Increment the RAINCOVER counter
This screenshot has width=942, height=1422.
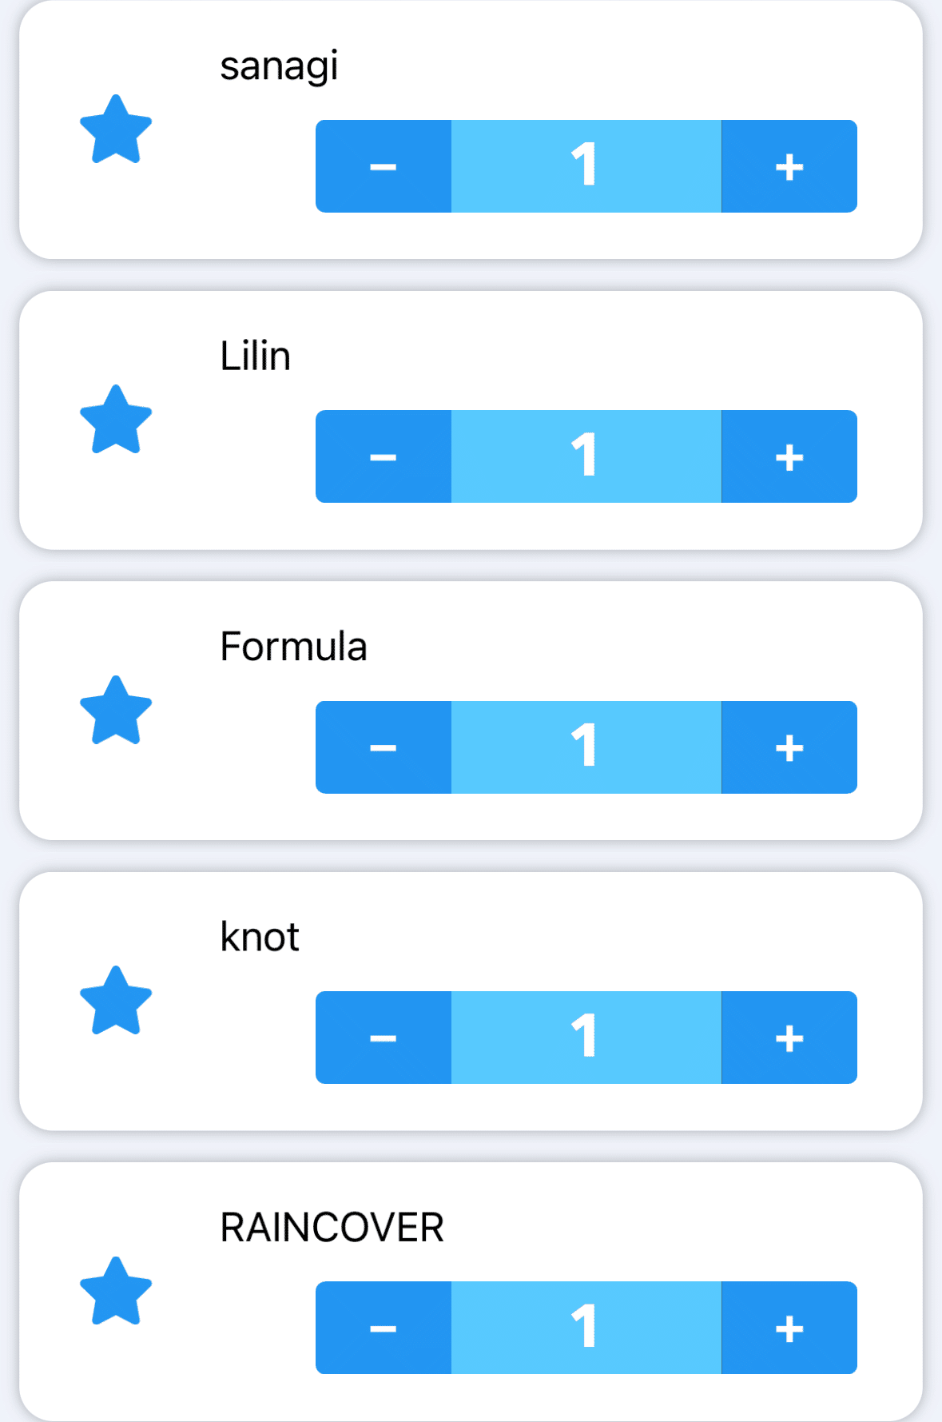coord(789,1328)
